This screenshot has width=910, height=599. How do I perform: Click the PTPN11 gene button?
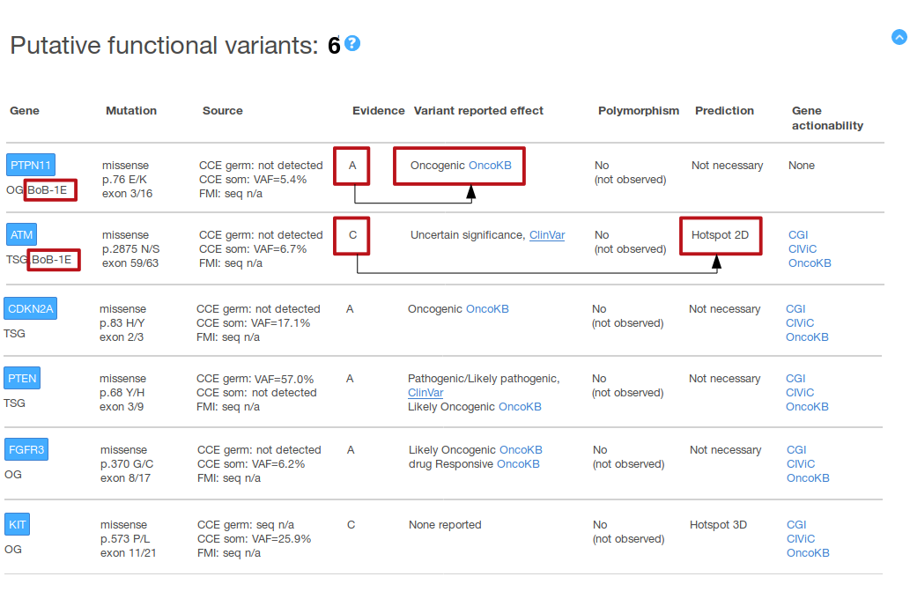point(32,165)
